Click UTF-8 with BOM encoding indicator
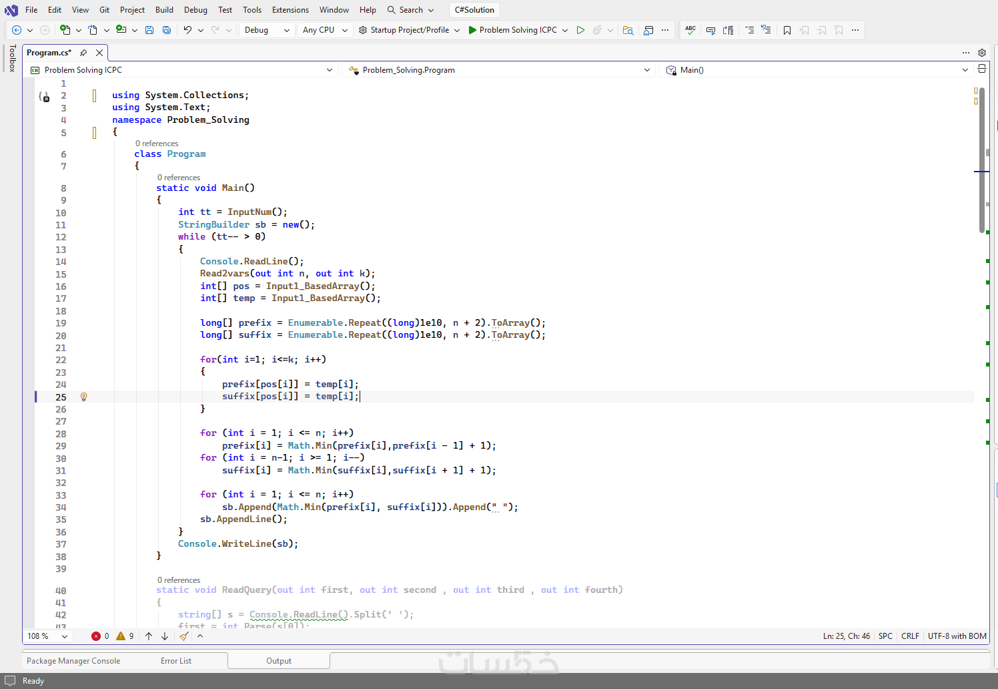 point(957,636)
